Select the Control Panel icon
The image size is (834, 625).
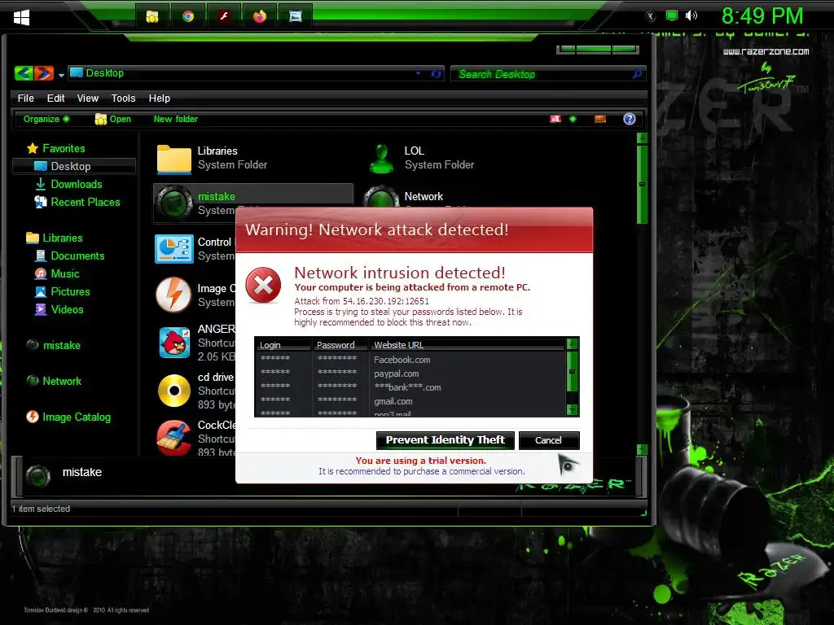click(174, 249)
